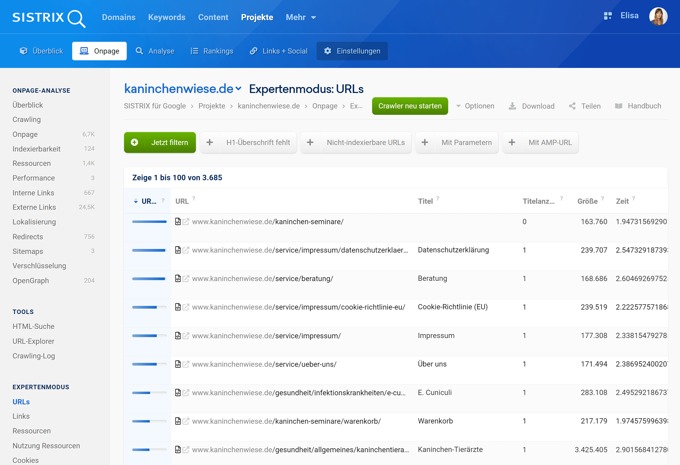Switch to the Überblick project tab
The width and height of the screenshot is (680, 465).
pos(41,51)
